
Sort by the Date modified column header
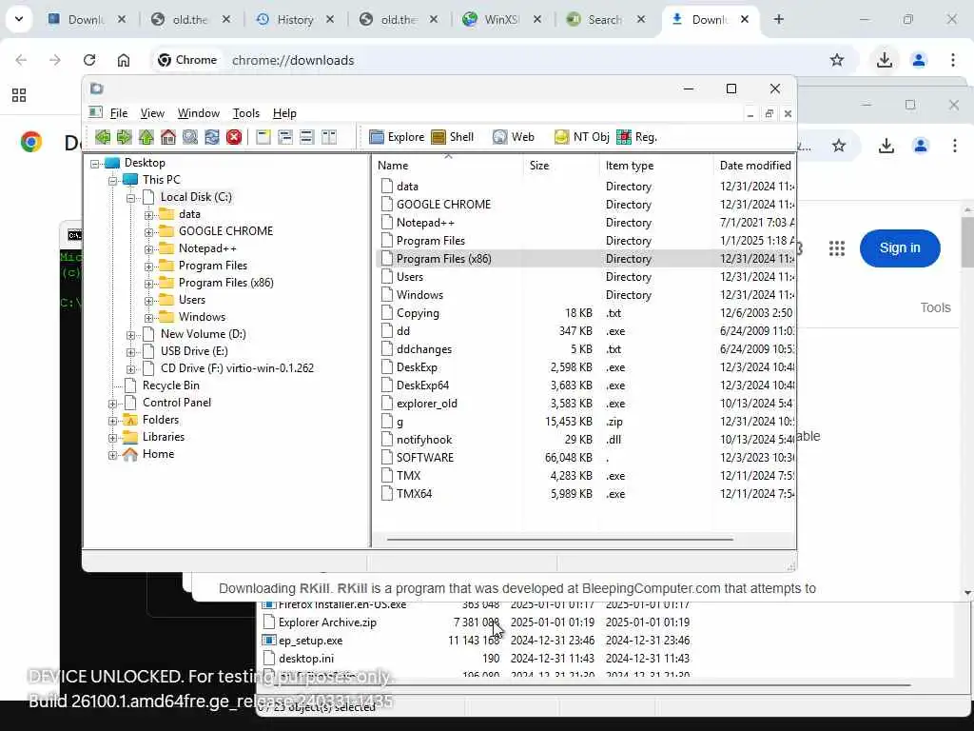tap(754, 166)
